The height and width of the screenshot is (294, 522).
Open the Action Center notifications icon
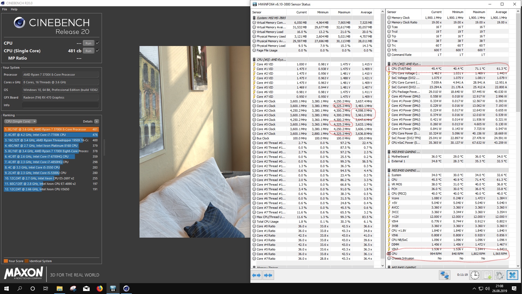(x=514, y=289)
